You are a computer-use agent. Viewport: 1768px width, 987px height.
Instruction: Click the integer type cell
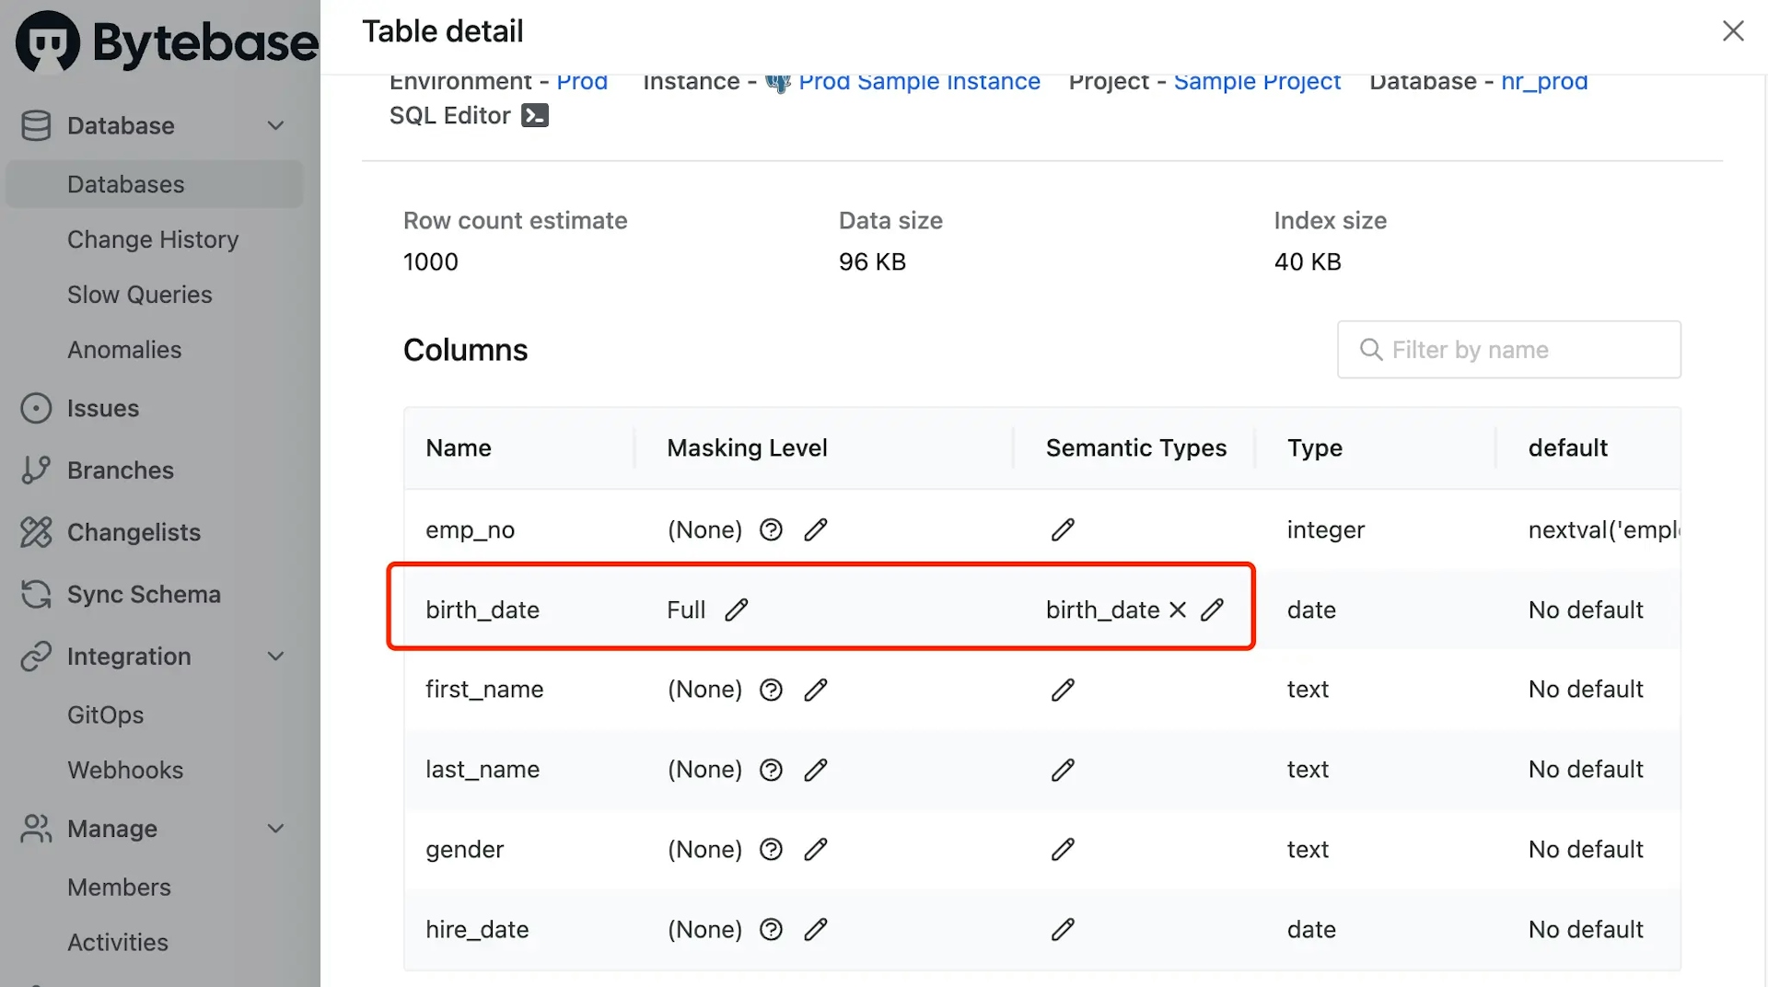coord(1326,530)
